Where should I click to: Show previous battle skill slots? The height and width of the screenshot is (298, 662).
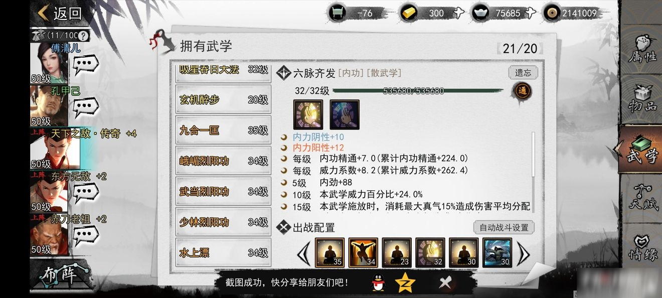(x=304, y=254)
